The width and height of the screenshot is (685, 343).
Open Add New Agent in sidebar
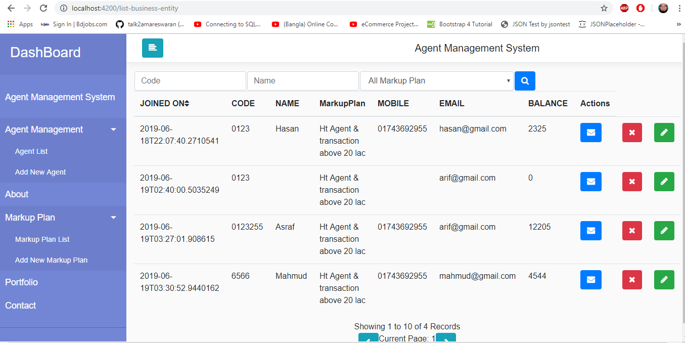click(40, 172)
